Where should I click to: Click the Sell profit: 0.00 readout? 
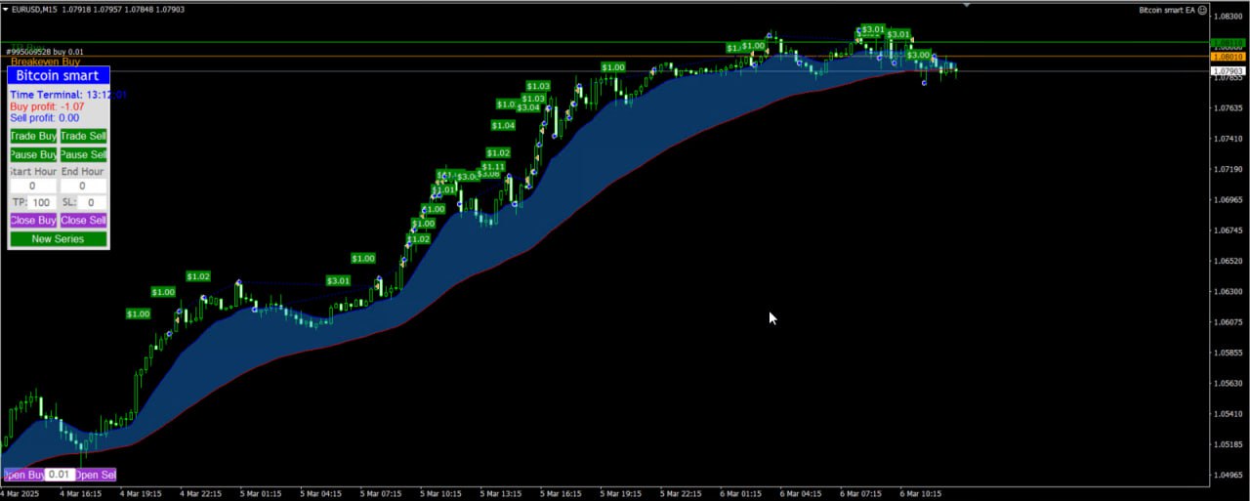[45, 118]
